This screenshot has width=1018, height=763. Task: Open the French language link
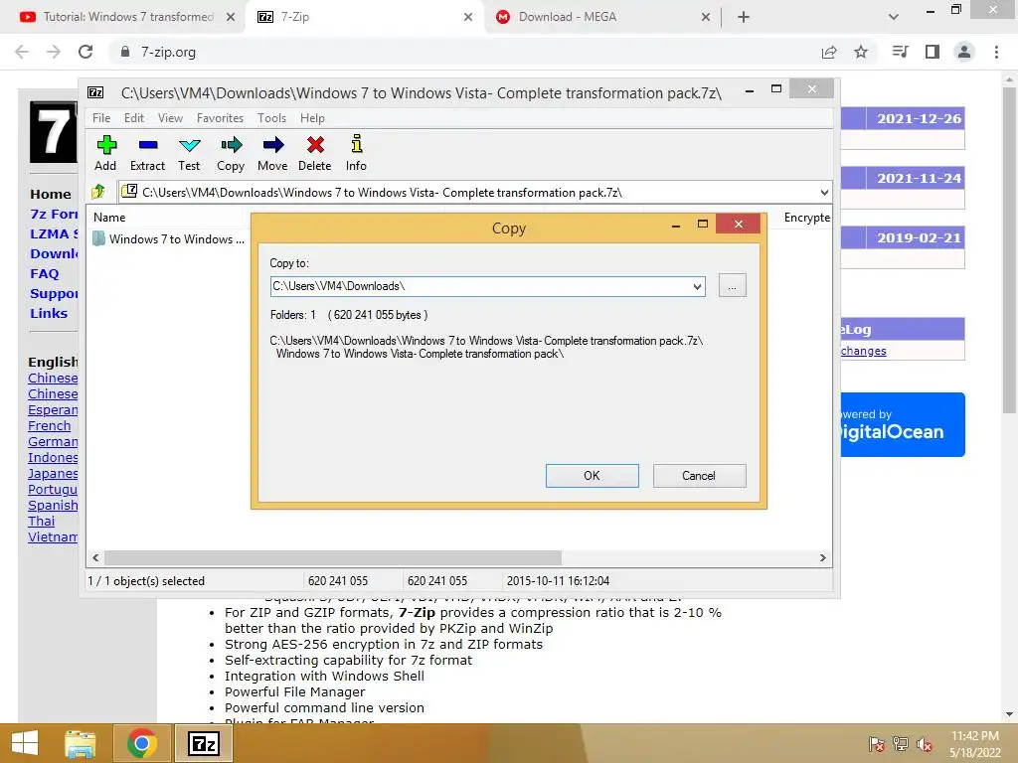click(x=50, y=425)
